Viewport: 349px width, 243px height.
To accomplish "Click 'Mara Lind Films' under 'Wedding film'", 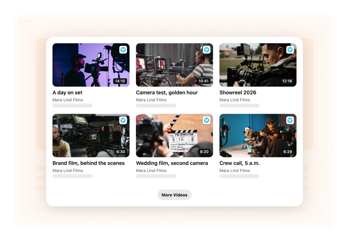I will 151,171.
